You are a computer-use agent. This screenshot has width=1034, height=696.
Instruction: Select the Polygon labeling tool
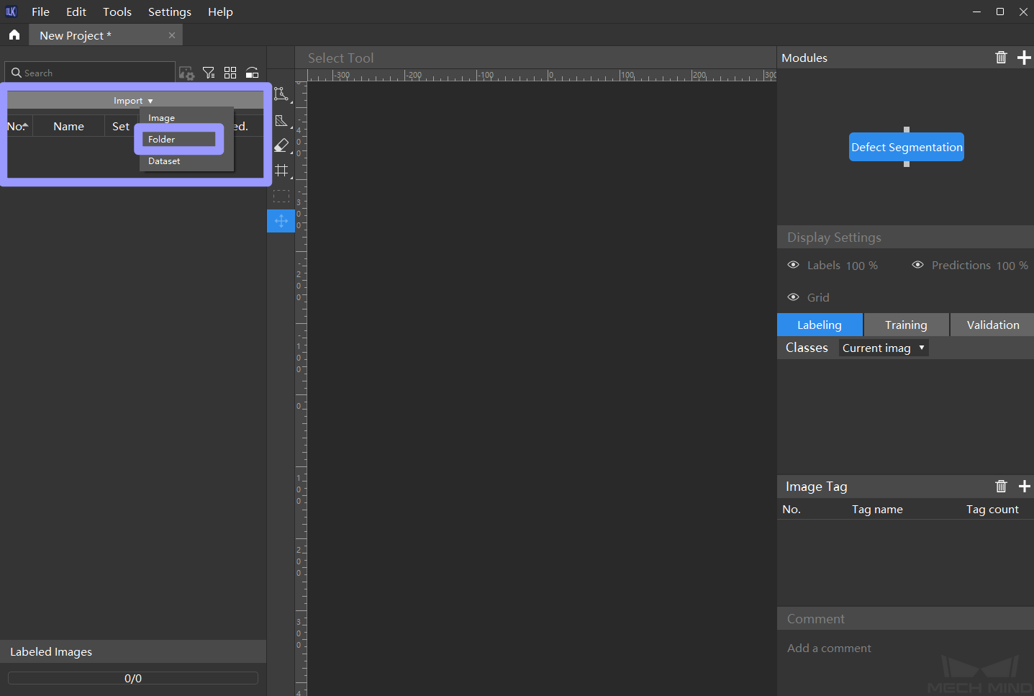[x=281, y=94]
